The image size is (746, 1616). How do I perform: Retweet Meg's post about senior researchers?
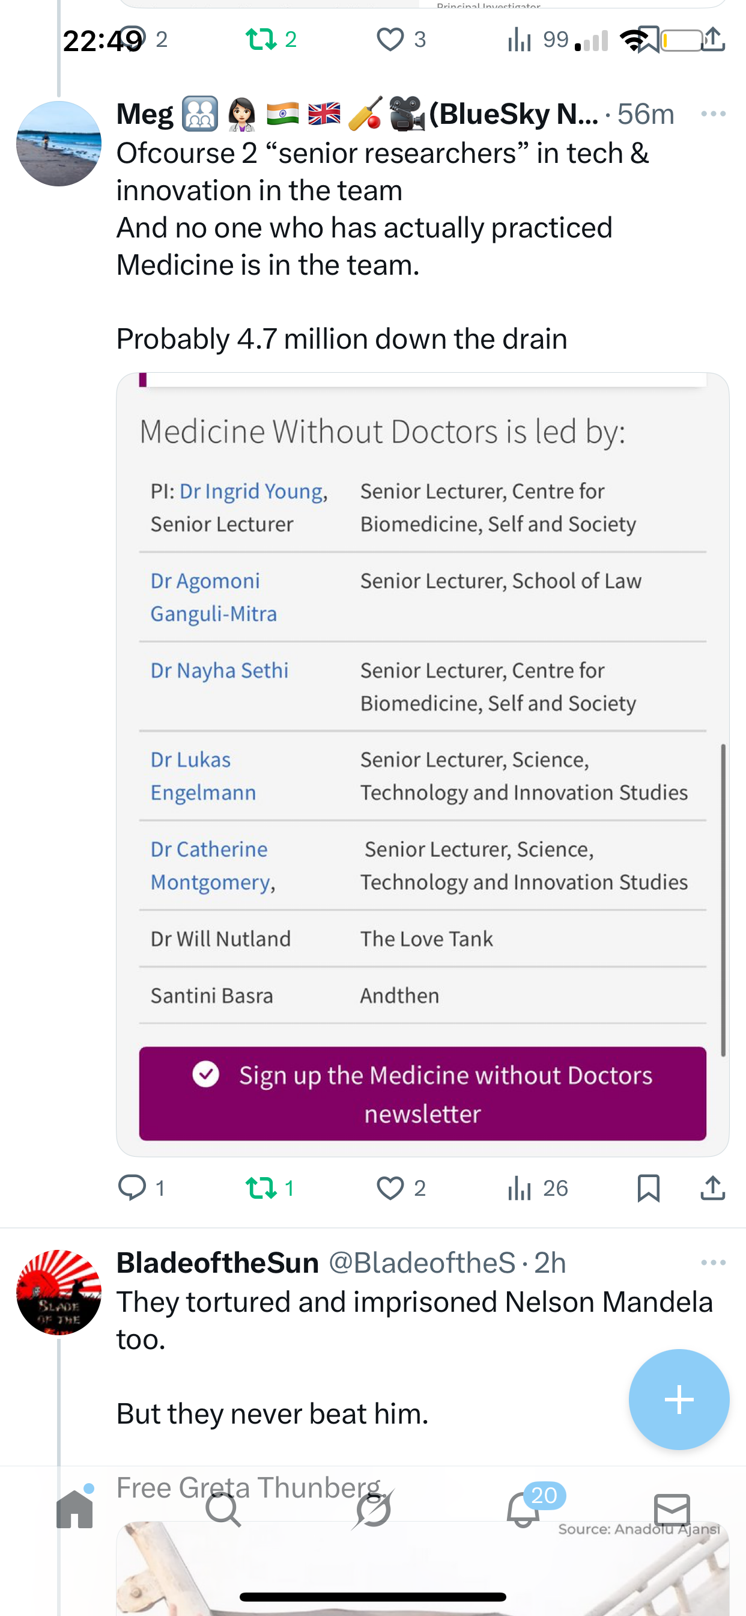261,1187
